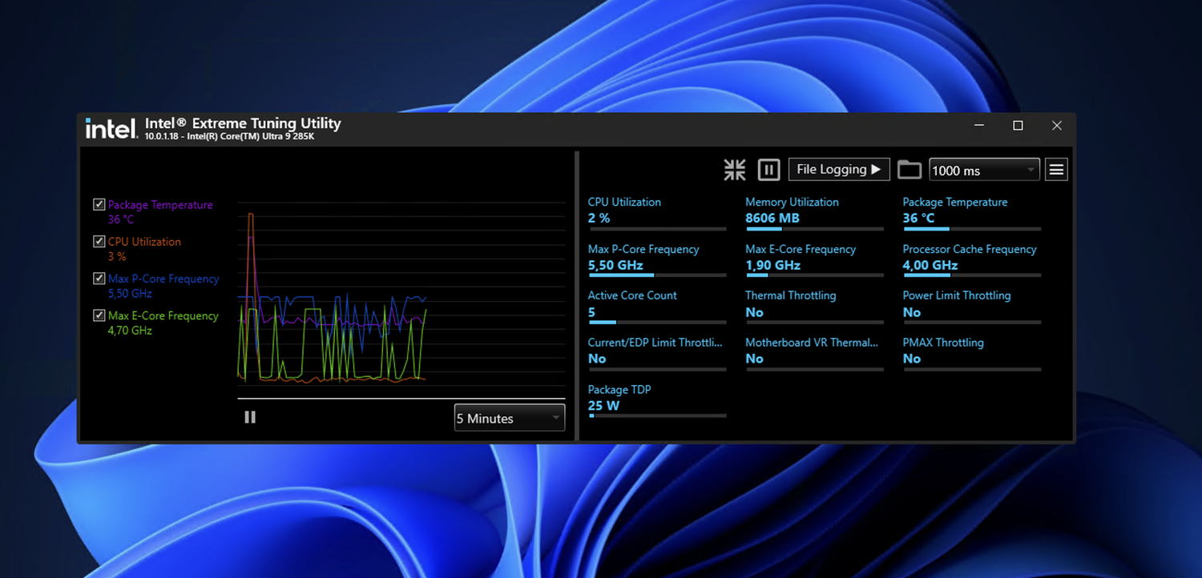Viewport: 1202px width, 578px height.
Task: Open the hamburger menu icon
Action: coord(1056,170)
